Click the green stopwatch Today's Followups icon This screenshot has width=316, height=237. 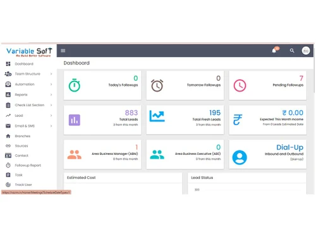(x=75, y=85)
